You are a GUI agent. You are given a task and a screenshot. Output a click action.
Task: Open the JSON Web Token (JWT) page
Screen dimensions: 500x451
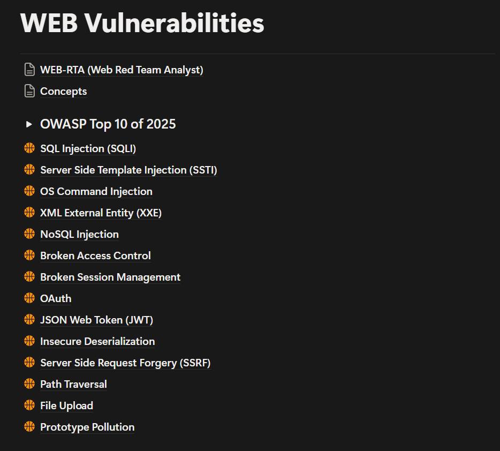tap(96, 320)
